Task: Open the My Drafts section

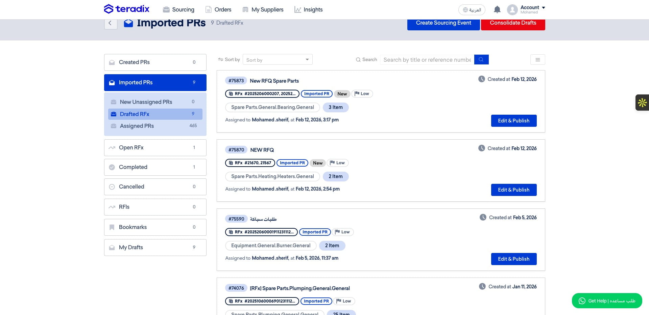Action: click(x=155, y=248)
